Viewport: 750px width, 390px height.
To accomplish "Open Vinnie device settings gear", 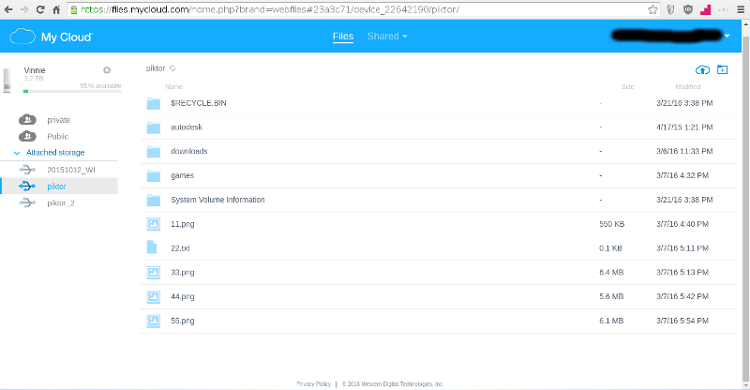I will pyautogui.click(x=107, y=70).
